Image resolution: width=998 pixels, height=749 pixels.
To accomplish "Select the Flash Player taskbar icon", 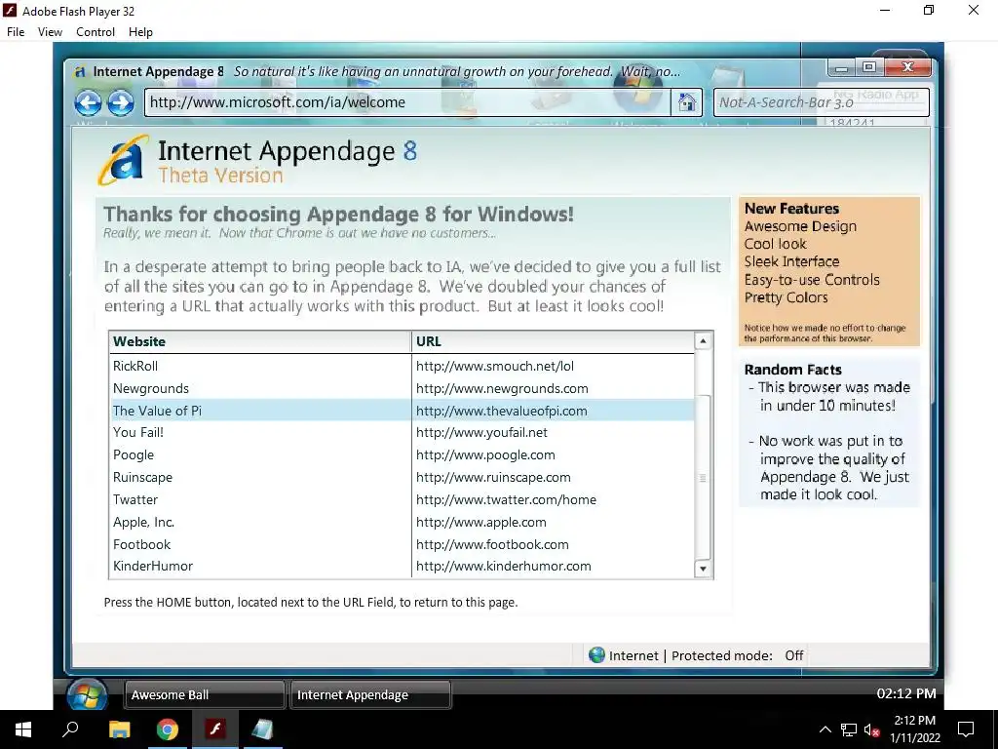I will (215, 729).
